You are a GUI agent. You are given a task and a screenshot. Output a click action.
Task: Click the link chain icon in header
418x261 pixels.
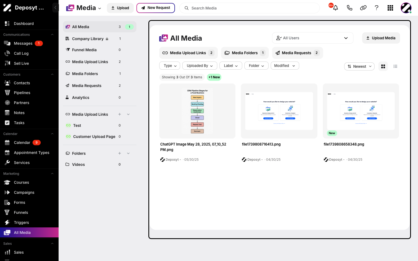pyautogui.click(x=363, y=8)
